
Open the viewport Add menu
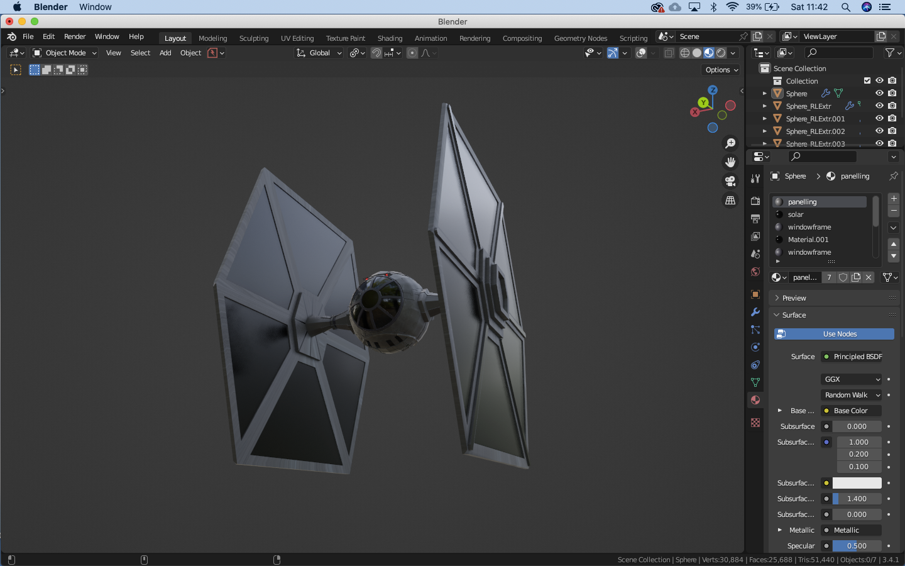(165, 53)
